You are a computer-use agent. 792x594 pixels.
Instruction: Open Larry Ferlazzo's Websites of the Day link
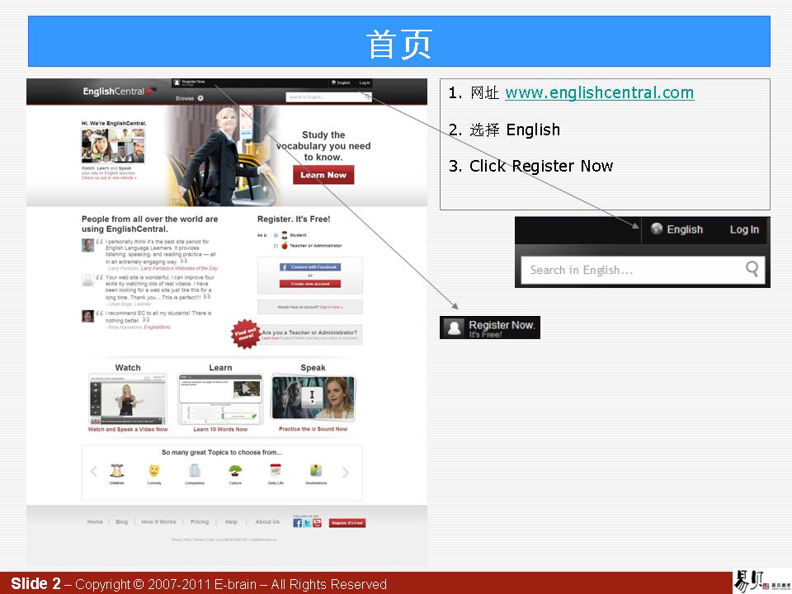coord(179,268)
